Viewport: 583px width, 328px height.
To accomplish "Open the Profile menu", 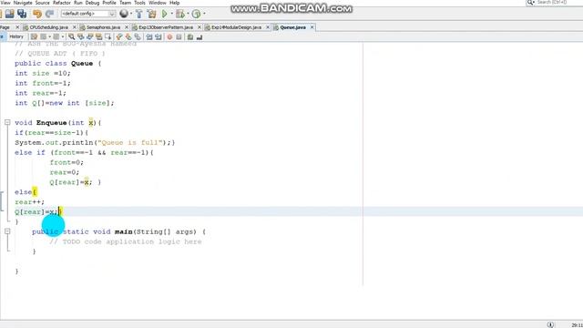I will click(x=109, y=3).
